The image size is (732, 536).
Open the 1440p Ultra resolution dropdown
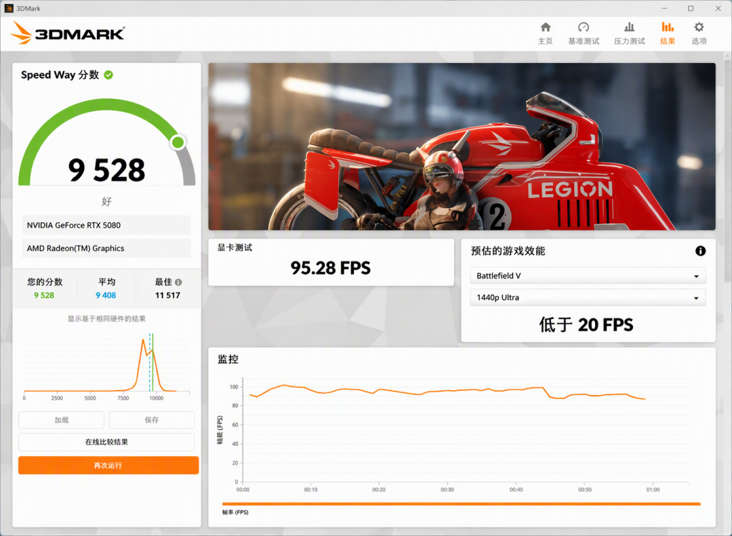[588, 297]
